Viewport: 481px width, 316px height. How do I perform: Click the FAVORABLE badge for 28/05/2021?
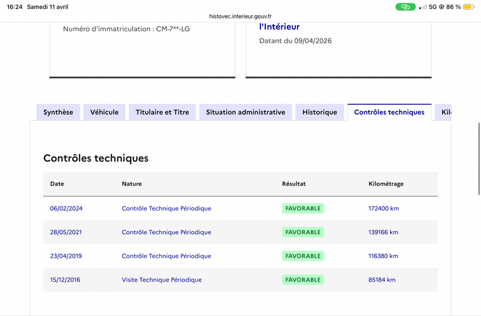[x=303, y=232]
